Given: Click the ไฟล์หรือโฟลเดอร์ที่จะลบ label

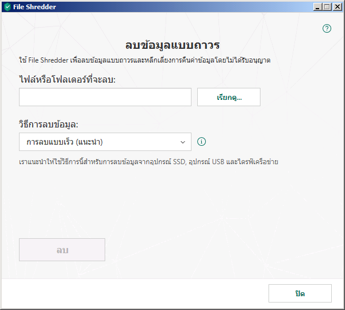Looking at the screenshot, I should (x=67, y=79).
